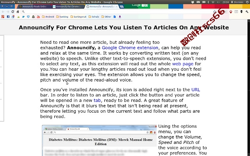Open the Android bookmarks folder
This screenshot has width=250, height=156.
tap(48, 16)
